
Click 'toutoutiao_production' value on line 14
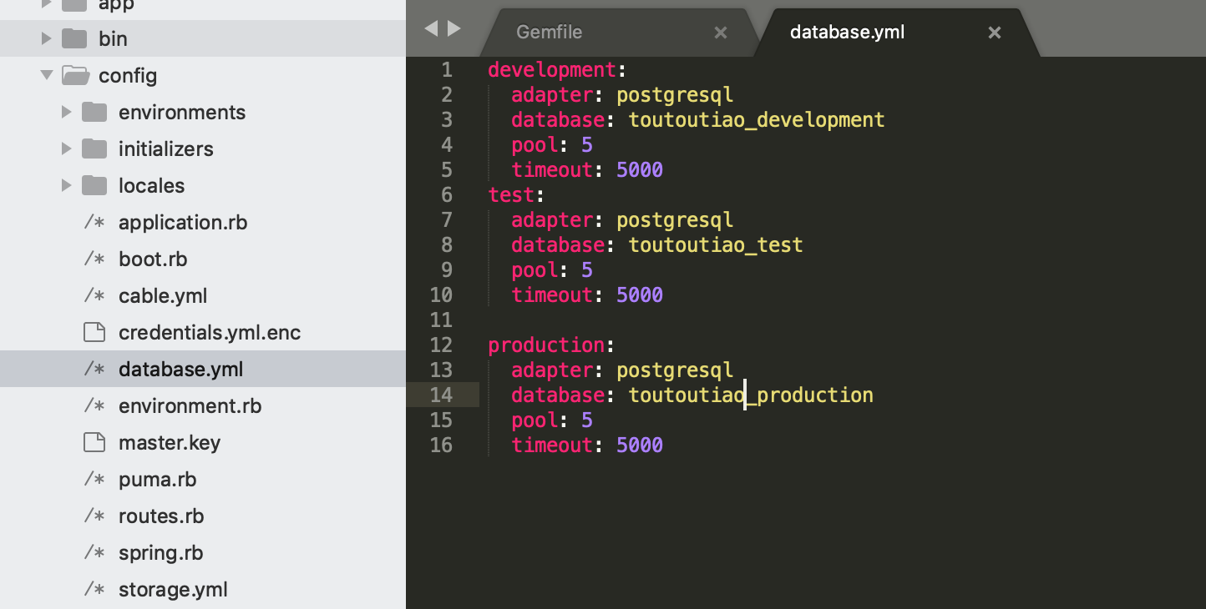pyautogui.click(x=751, y=395)
